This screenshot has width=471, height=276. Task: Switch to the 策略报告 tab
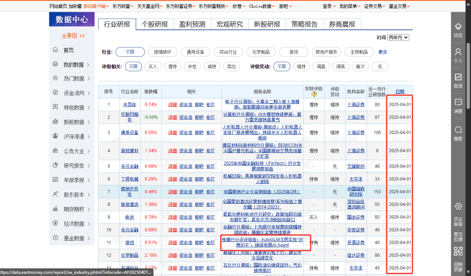[304, 24]
